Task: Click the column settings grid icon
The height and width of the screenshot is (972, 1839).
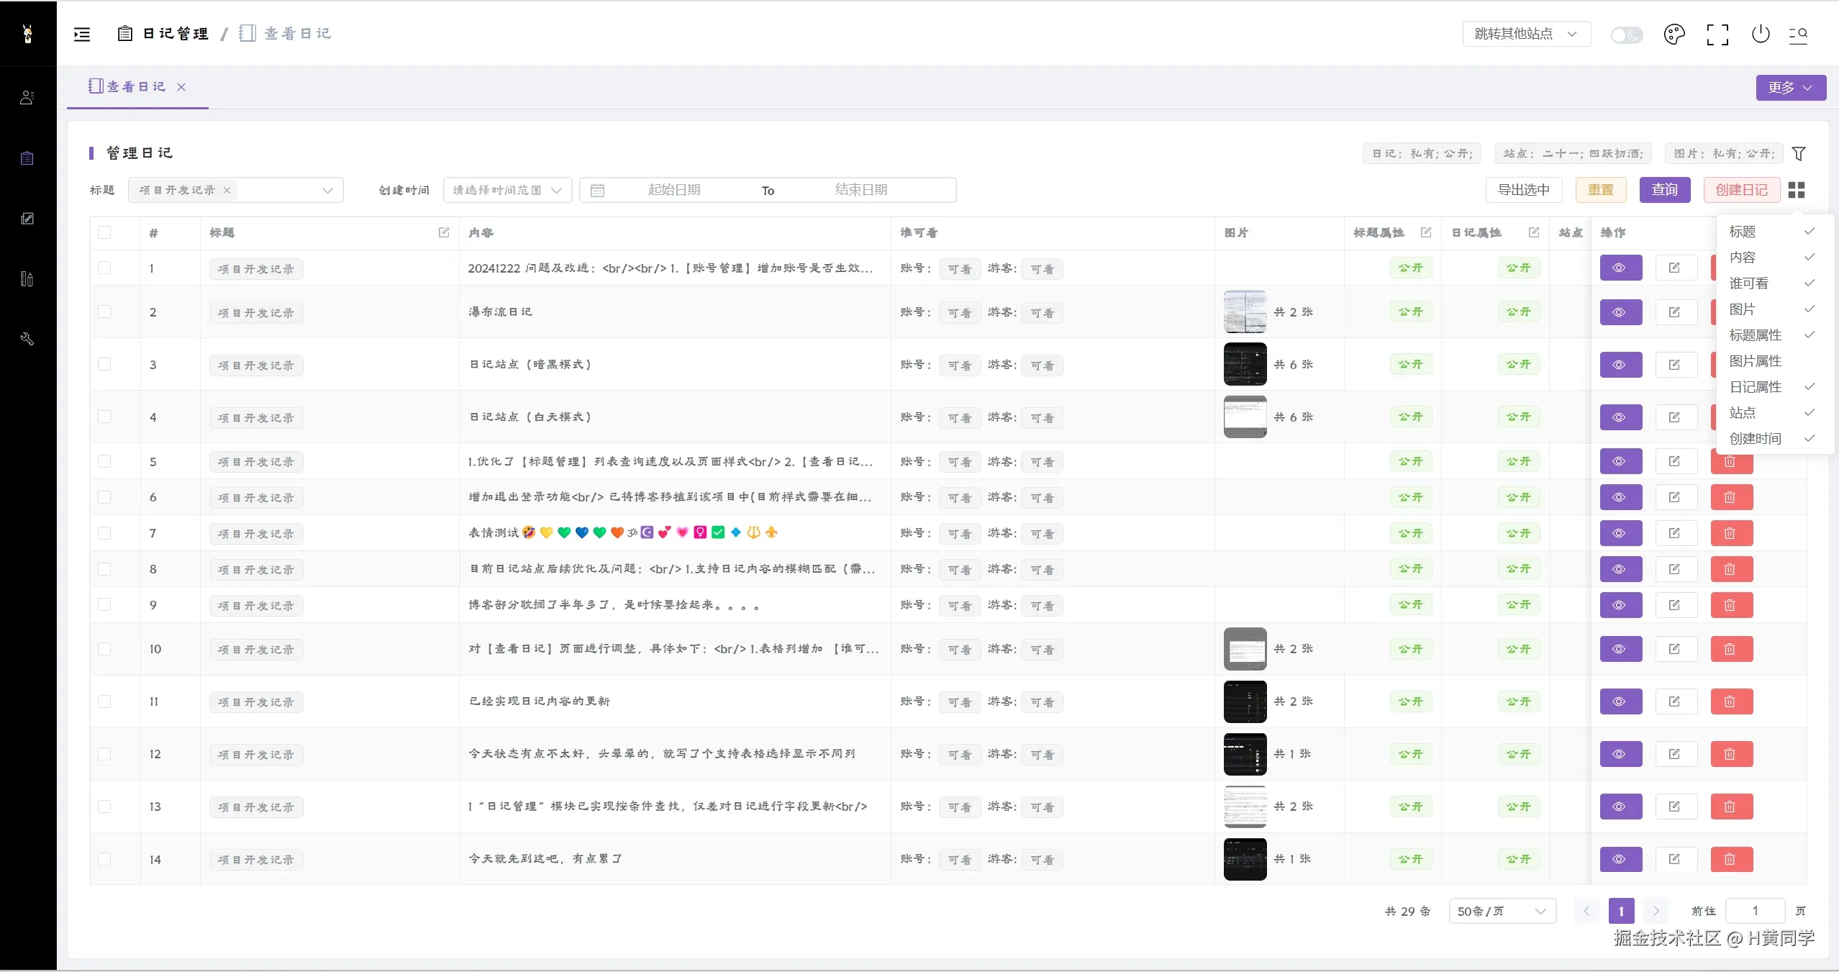Action: tap(1797, 190)
